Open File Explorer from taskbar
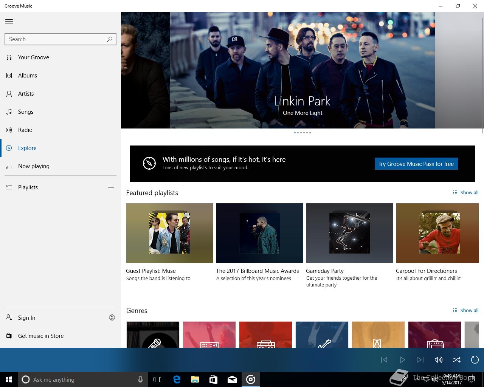The height and width of the screenshot is (387, 484). (195, 379)
